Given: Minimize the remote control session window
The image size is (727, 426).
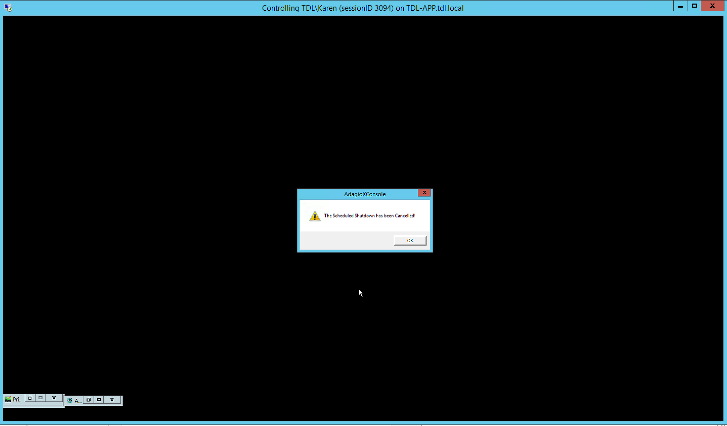Looking at the screenshot, I should [x=680, y=6].
